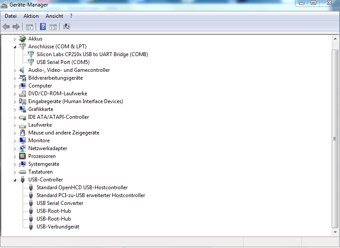Select the Netzwerkadapter icon

click(23, 148)
